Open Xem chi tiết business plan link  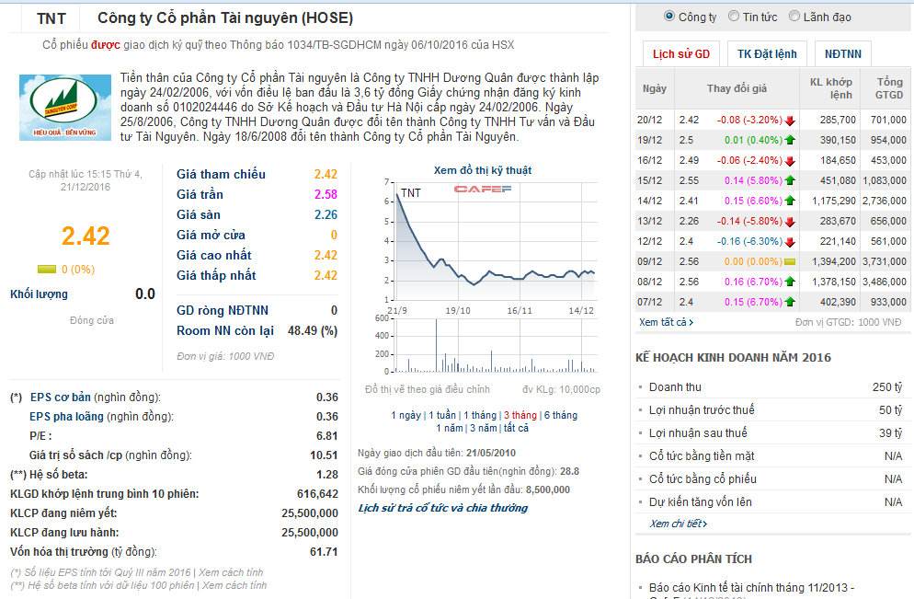point(679,524)
